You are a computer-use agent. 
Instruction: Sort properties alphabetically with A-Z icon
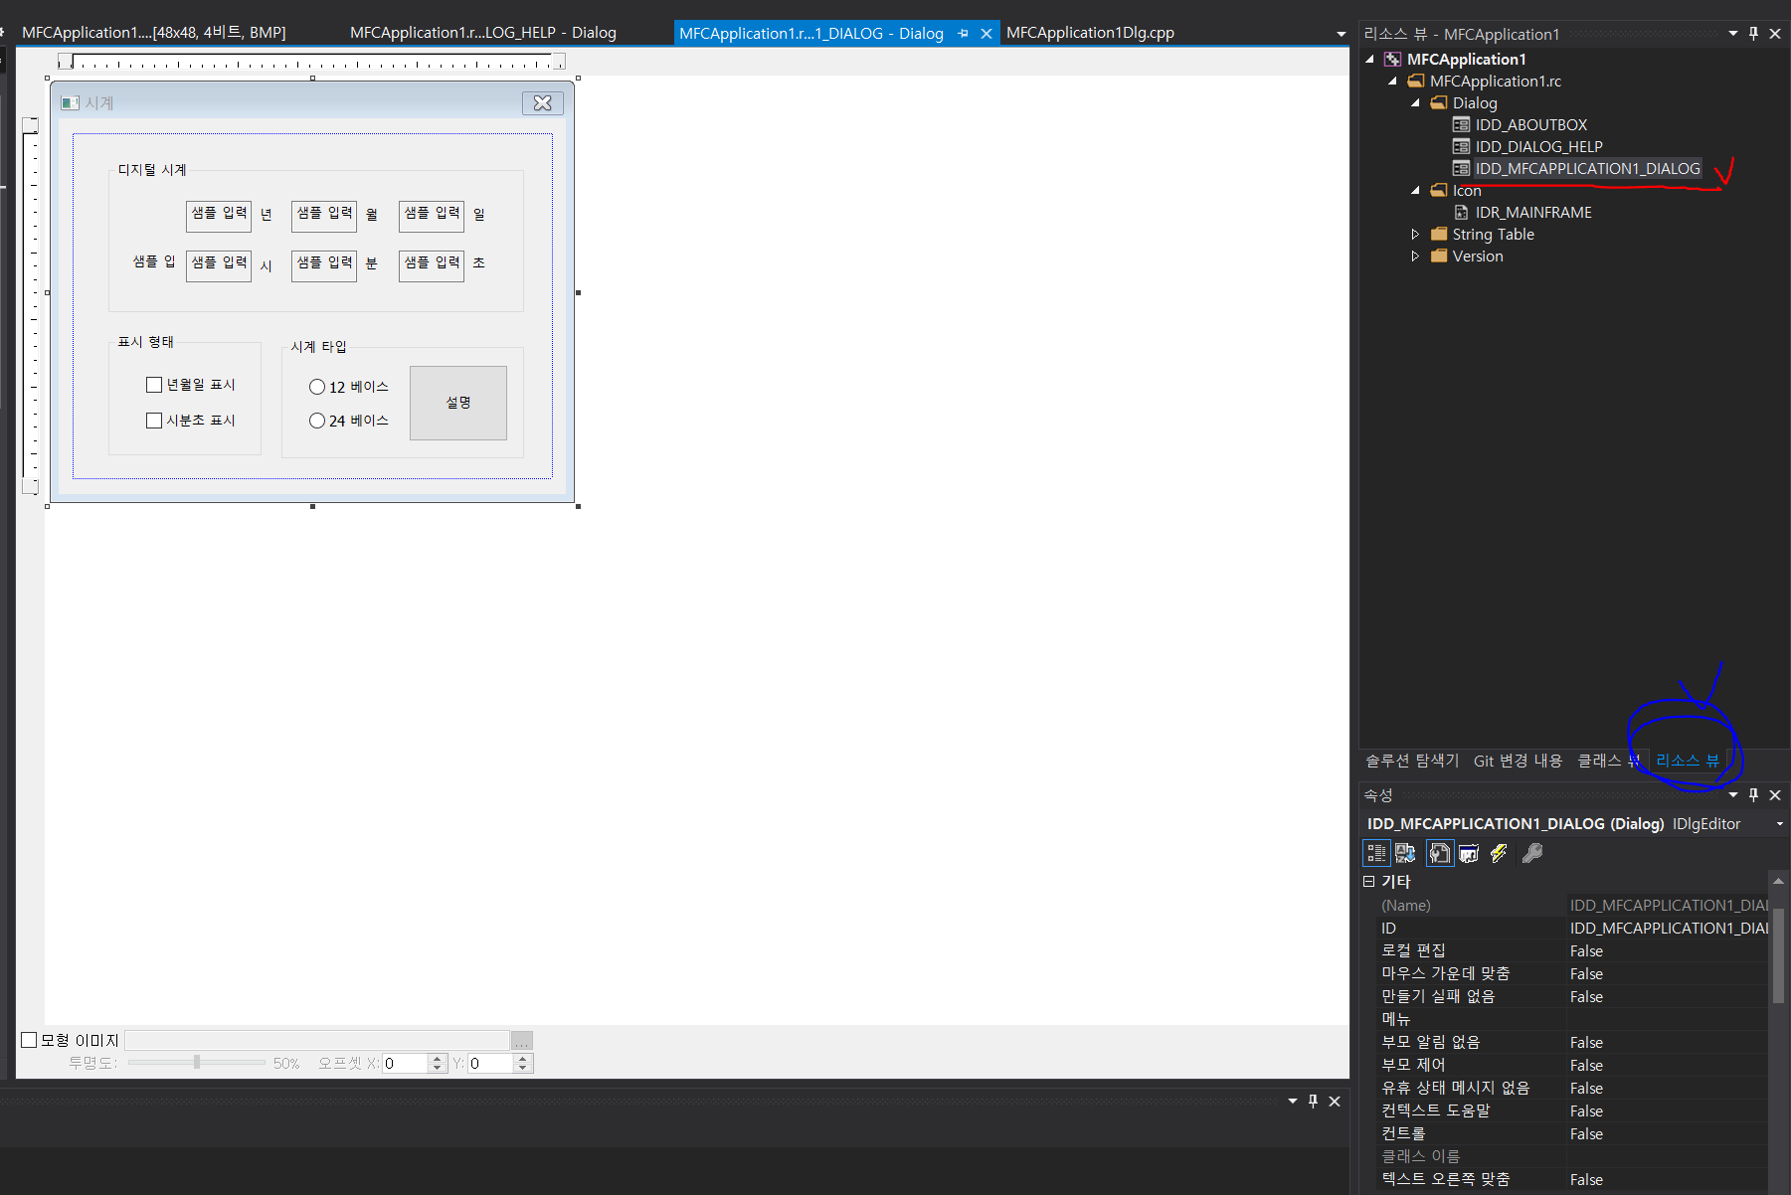pyautogui.click(x=1405, y=853)
